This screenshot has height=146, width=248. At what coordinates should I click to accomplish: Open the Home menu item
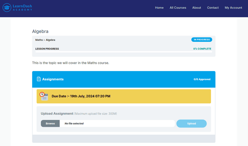(x=159, y=8)
